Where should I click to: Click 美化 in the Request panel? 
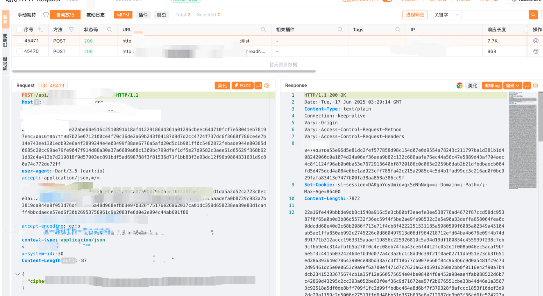[x=223, y=86]
